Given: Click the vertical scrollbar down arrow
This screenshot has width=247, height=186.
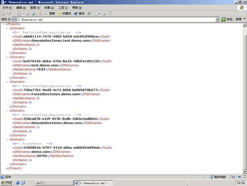Looking at the screenshot, I should [x=244, y=172].
